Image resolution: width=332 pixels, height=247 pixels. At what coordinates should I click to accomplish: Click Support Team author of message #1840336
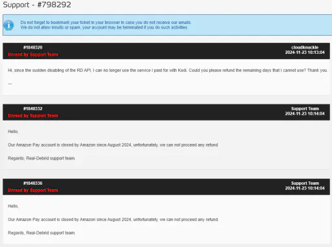click(305, 183)
